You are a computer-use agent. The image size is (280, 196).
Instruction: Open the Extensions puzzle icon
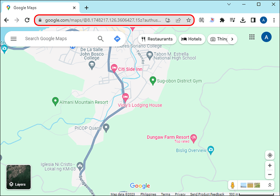(222, 20)
